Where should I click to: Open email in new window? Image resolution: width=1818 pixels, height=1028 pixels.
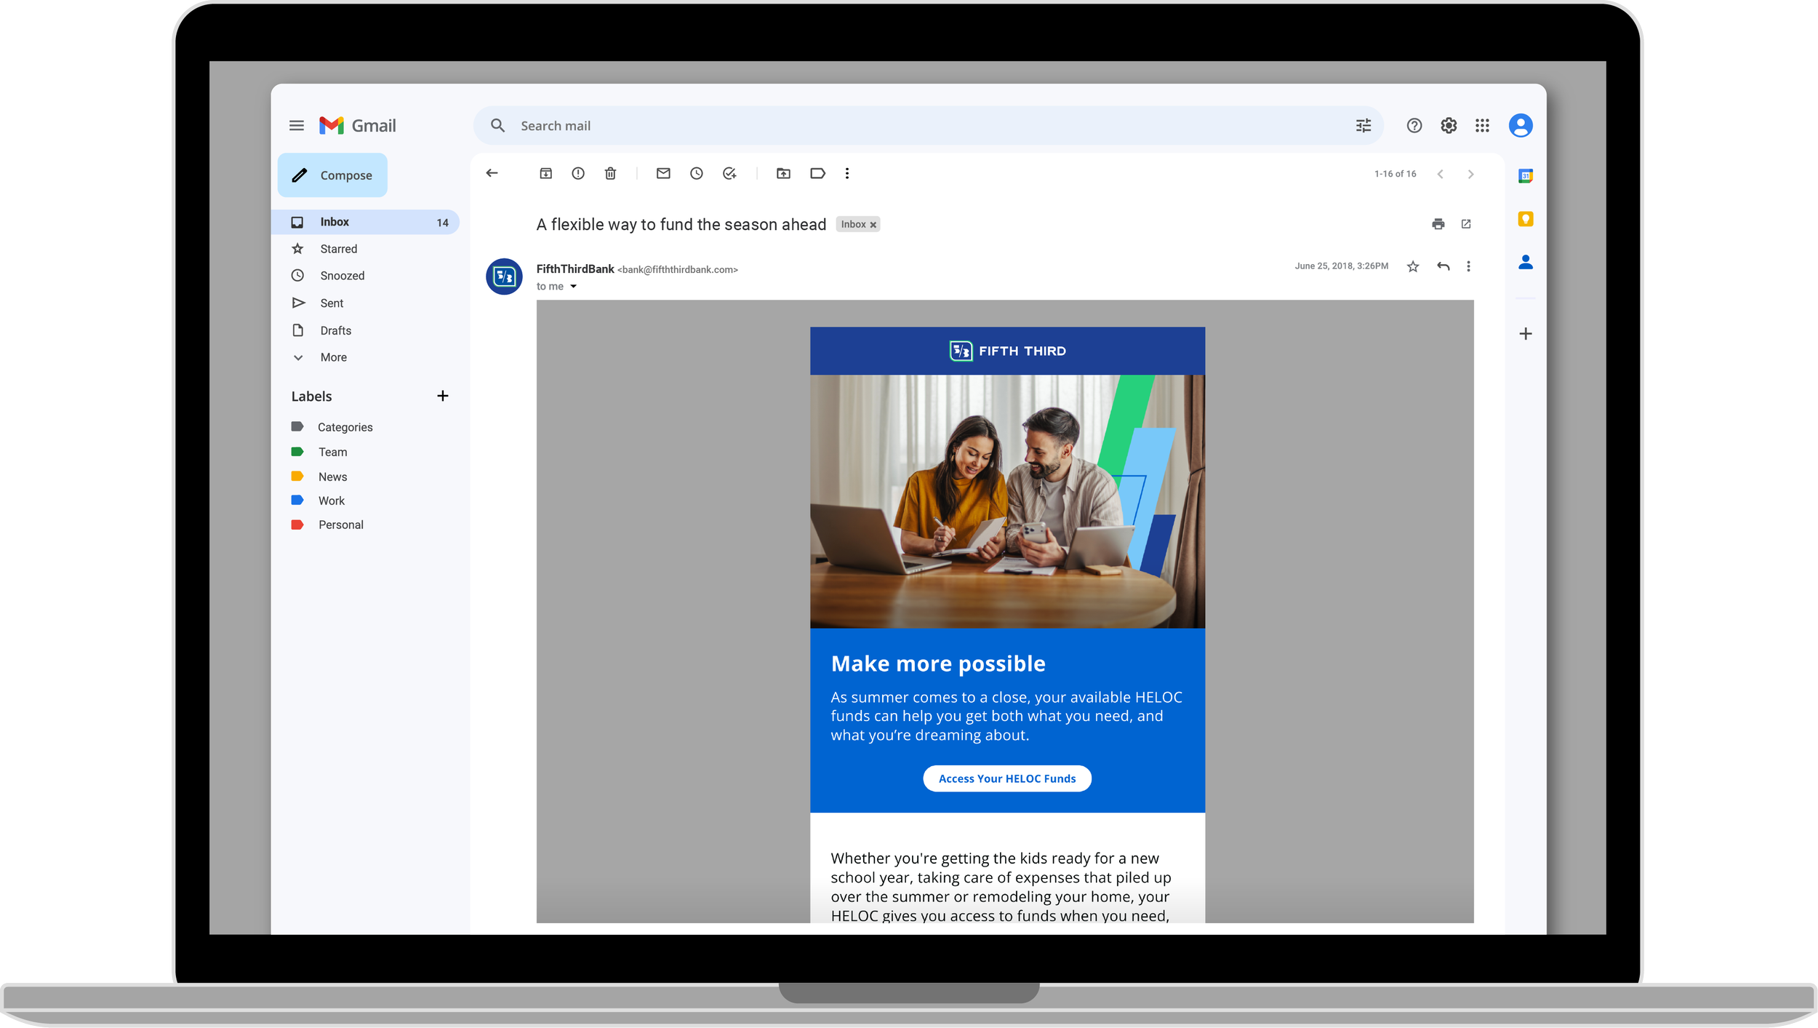1466,224
